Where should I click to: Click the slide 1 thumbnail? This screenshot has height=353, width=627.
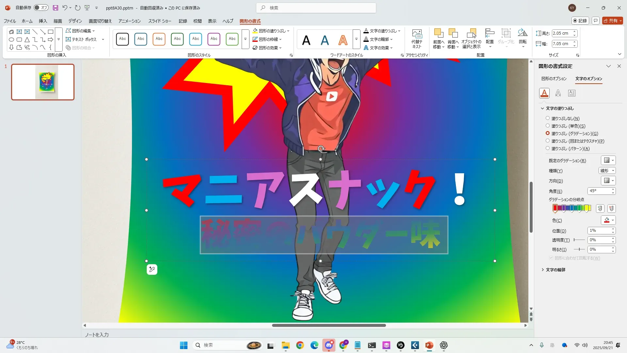43,82
